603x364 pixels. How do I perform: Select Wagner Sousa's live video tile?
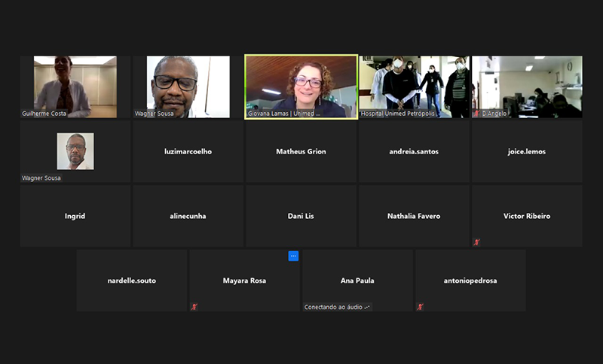point(188,86)
